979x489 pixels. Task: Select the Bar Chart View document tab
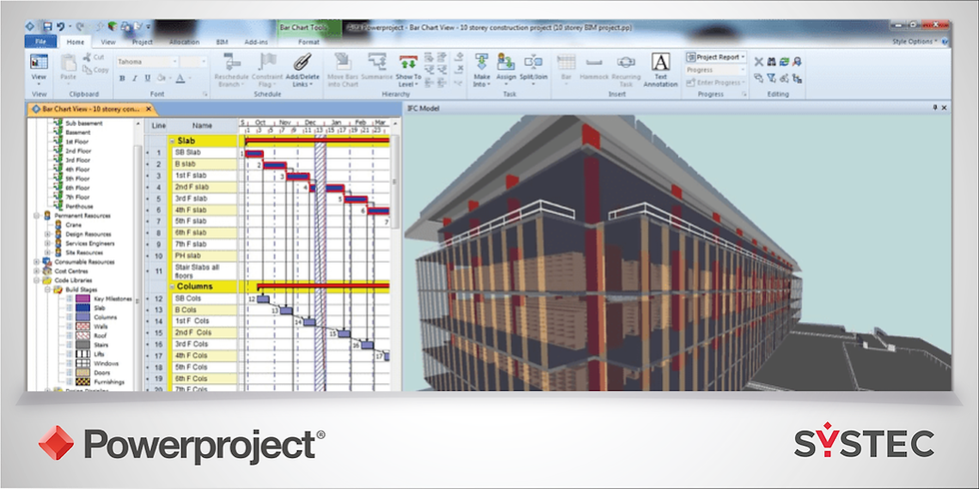[91, 109]
